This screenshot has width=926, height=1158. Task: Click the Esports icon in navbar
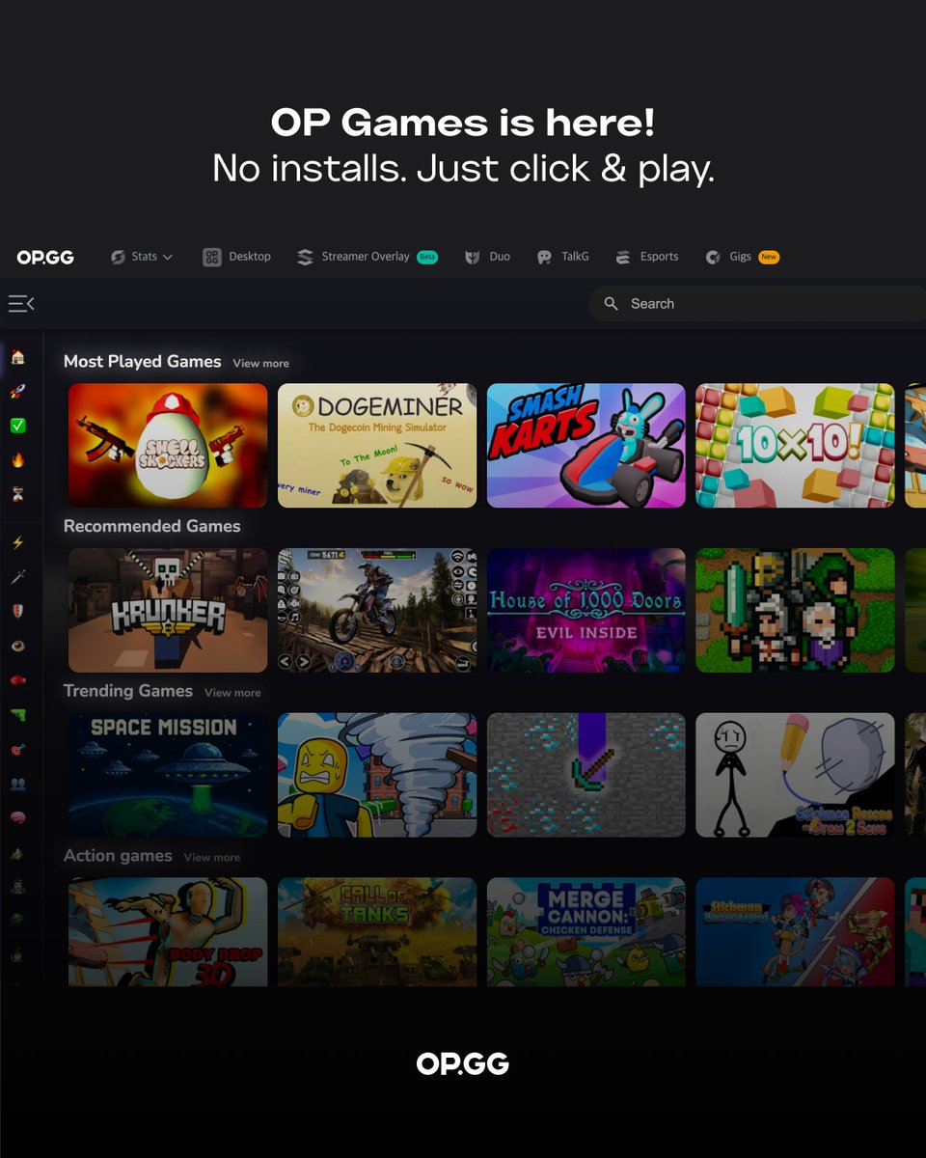click(x=623, y=257)
